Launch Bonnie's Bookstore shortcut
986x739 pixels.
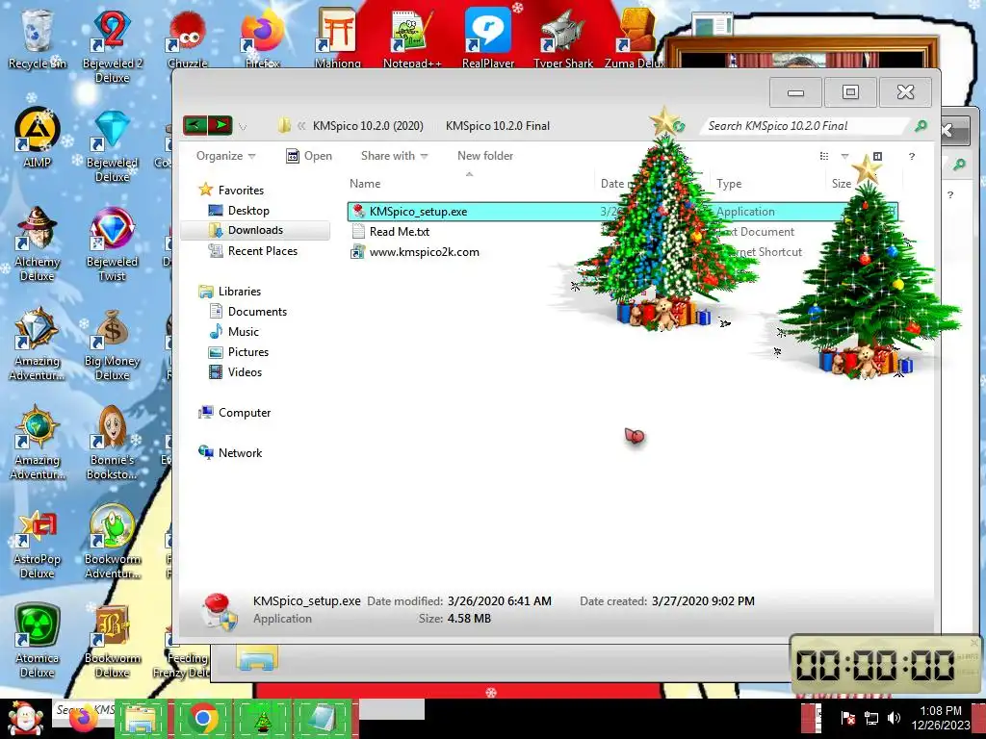(x=112, y=443)
